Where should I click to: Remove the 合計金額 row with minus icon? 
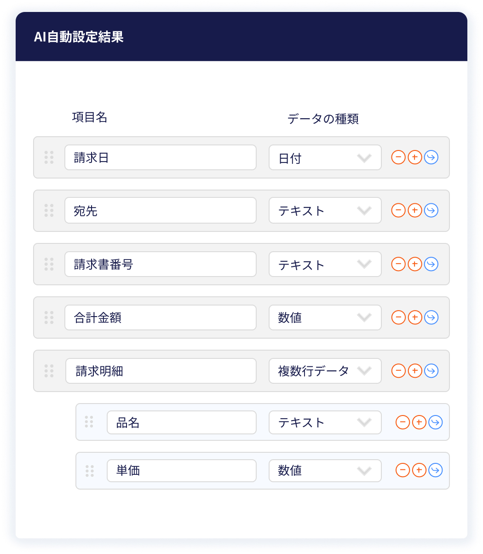(x=398, y=317)
